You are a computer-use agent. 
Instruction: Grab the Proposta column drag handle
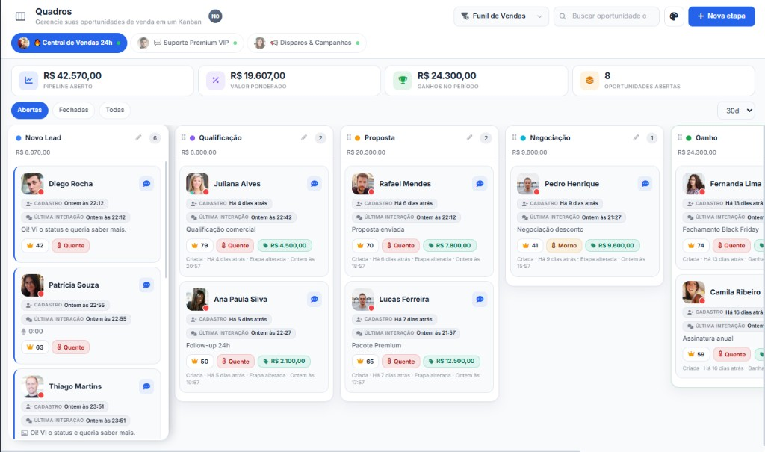point(349,137)
